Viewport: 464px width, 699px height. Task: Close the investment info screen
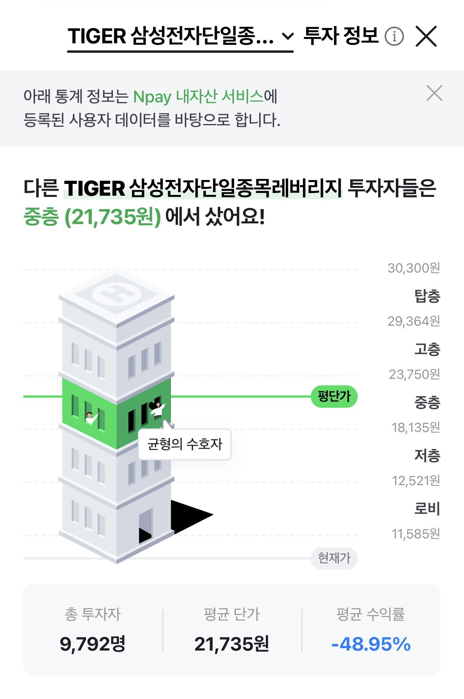pyautogui.click(x=426, y=37)
